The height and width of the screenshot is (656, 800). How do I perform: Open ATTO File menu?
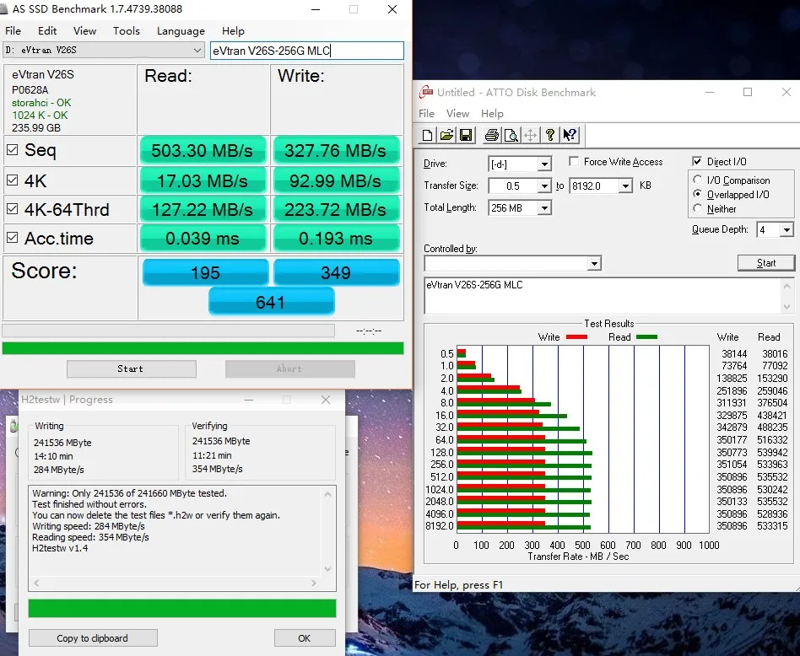point(426,114)
